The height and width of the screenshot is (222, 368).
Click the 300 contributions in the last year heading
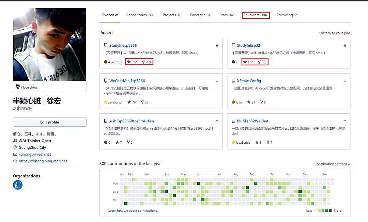click(131, 164)
